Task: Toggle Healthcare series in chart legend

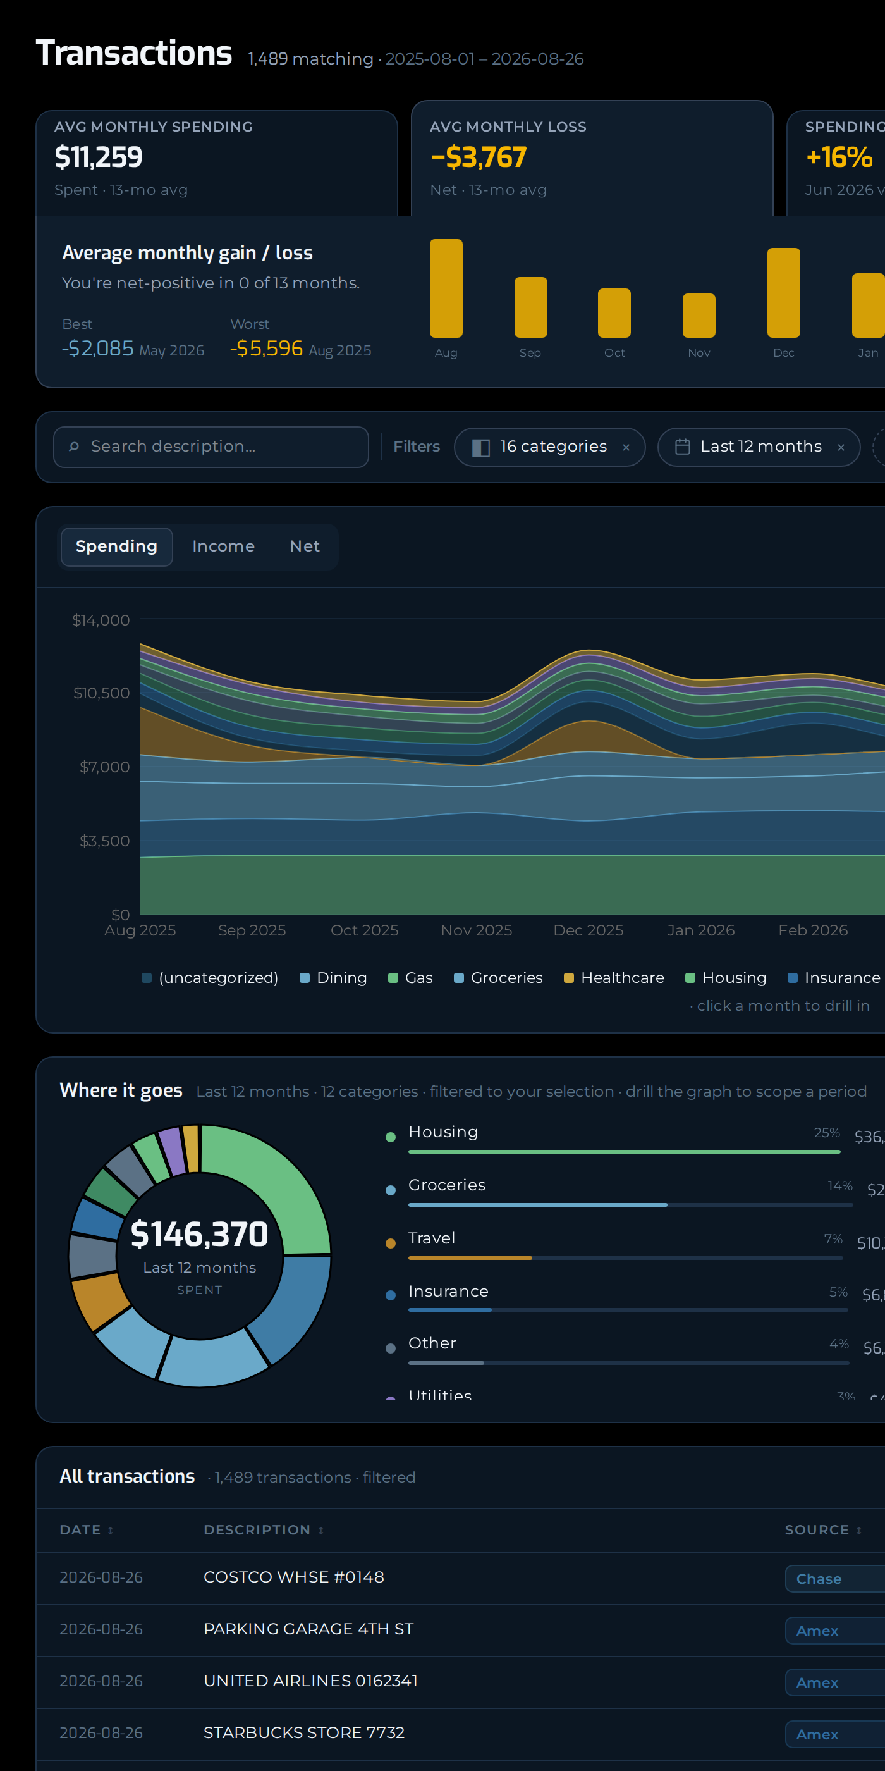Action: coord(614,978)
